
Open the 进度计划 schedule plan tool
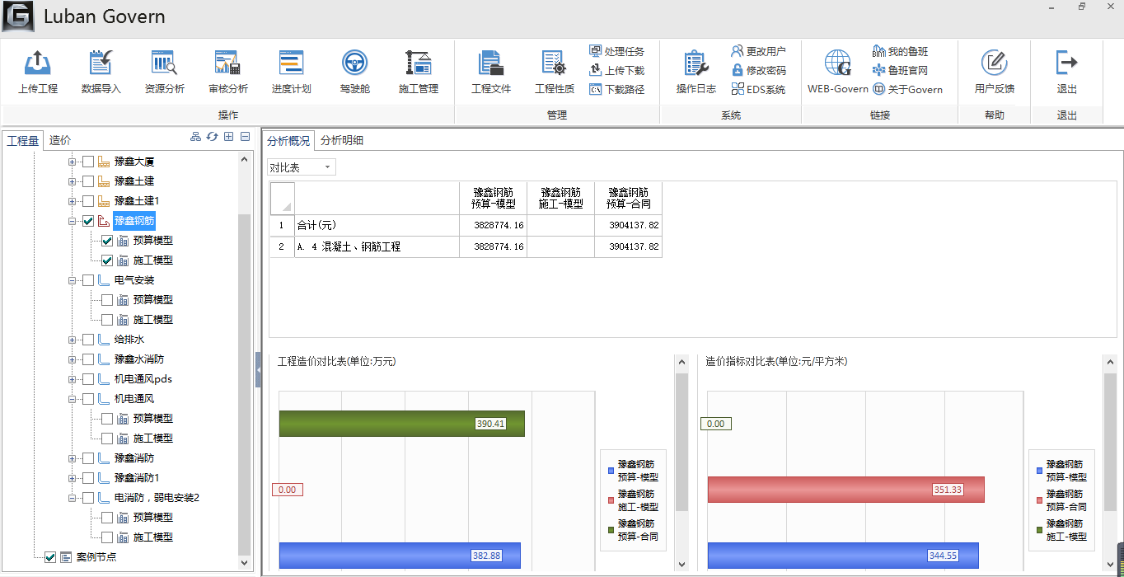click(292, 72)
